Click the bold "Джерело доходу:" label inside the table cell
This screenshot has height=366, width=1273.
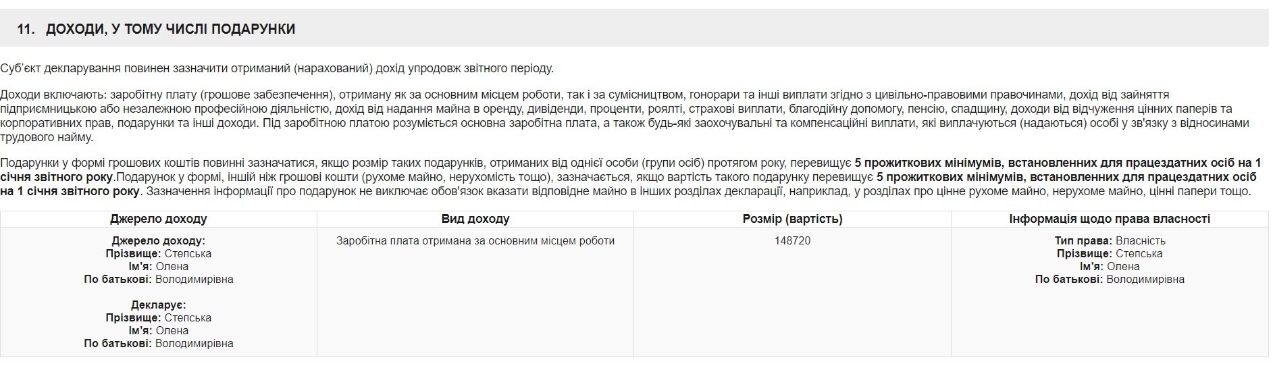(158, 240)
